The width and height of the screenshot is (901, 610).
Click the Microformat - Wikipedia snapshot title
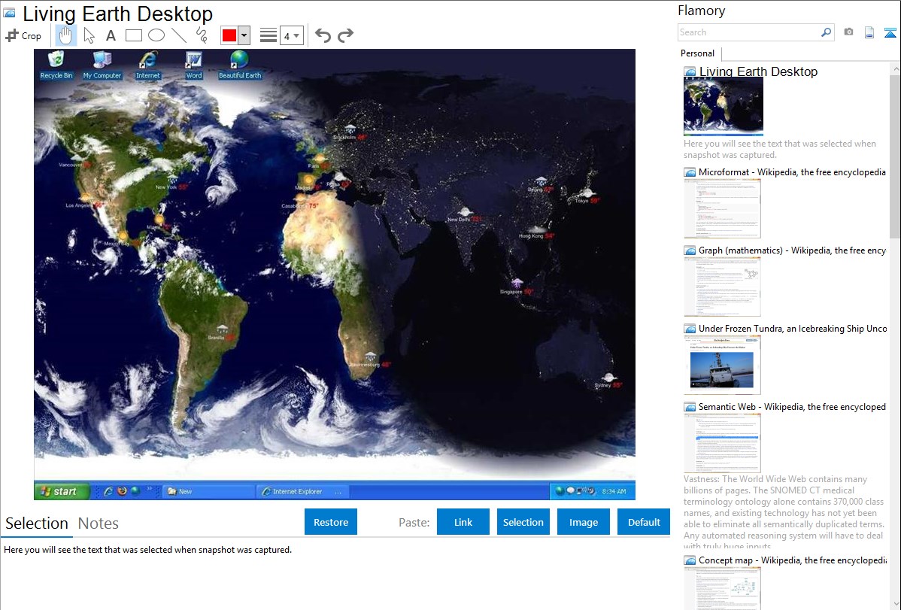[792, 172]
